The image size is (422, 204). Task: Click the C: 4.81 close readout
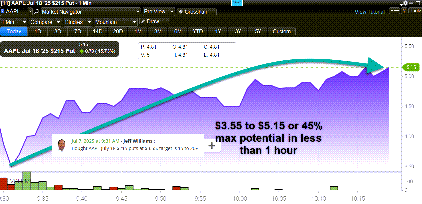(x=212, y=47)
